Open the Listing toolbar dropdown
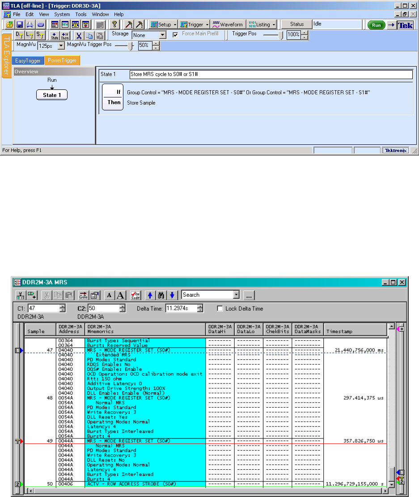The image size is (419, 497). coord(274,25)
